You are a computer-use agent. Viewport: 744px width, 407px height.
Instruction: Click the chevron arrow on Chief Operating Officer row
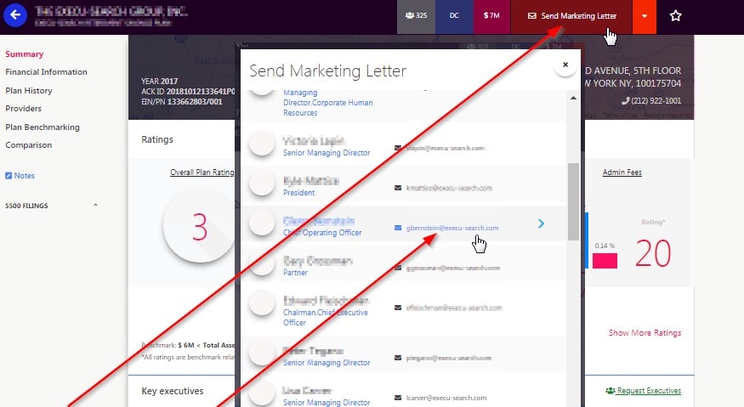tap(541, 223)
